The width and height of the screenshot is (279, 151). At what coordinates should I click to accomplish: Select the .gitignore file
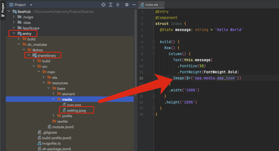coord(50,133)
